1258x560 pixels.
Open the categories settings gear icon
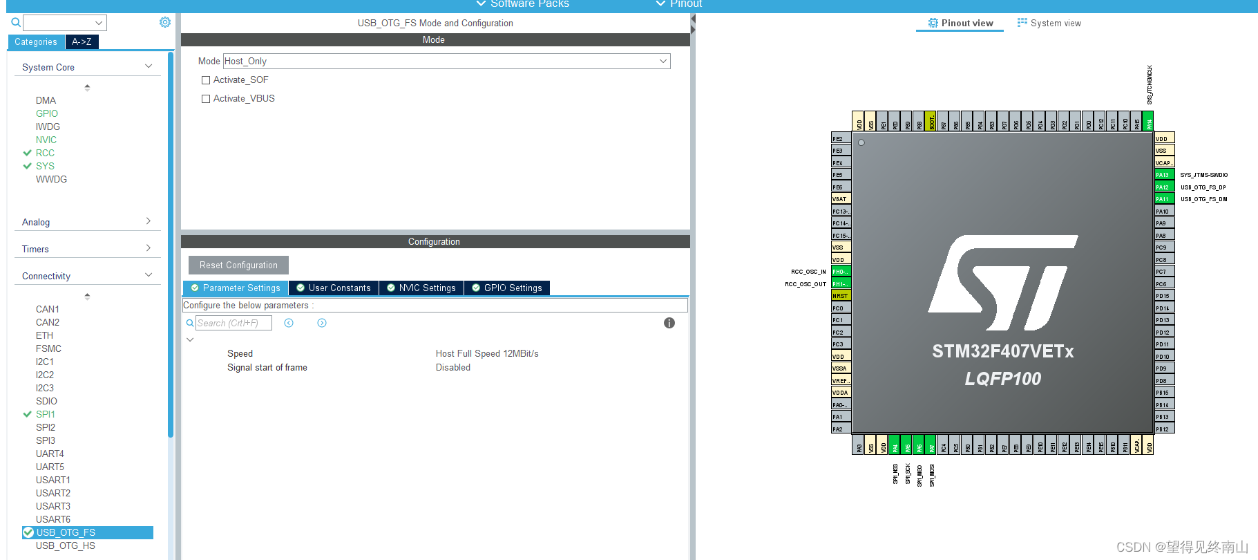pyautogui.click(x=165, y=22)
